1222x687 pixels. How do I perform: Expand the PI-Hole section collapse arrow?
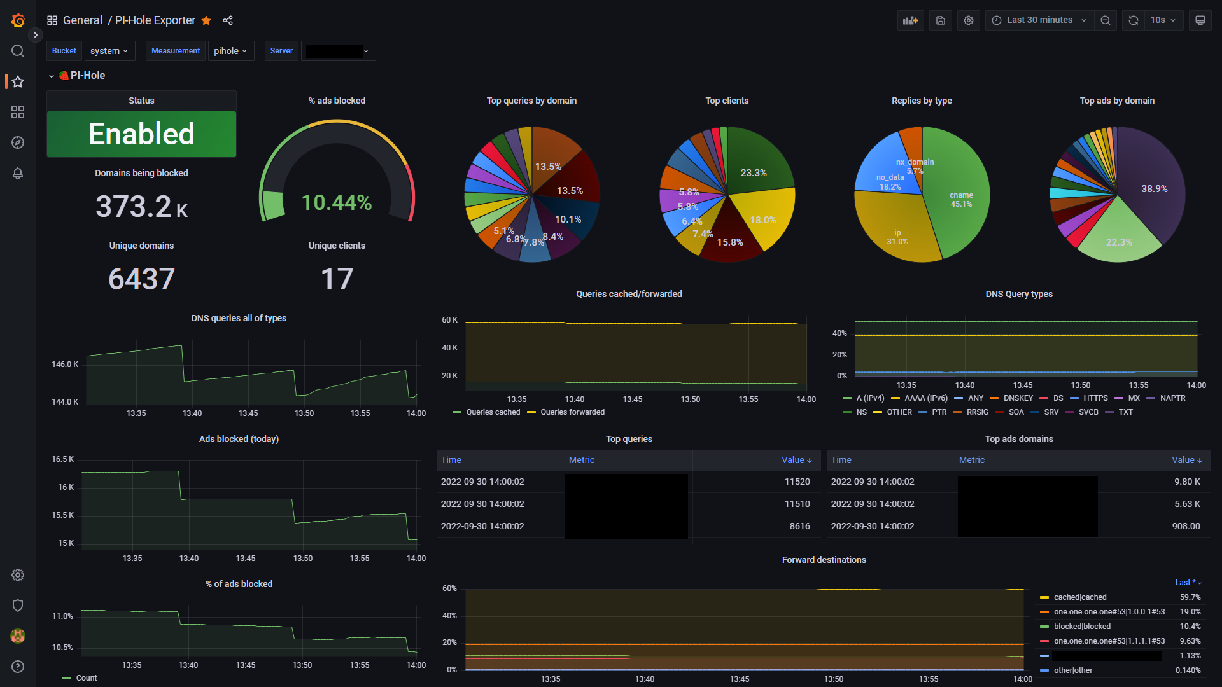tap(52, 76)
